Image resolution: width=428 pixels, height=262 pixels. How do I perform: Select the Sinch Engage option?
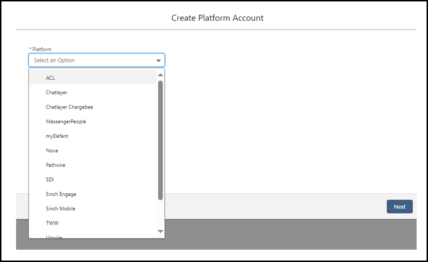[x=93, y=194]
